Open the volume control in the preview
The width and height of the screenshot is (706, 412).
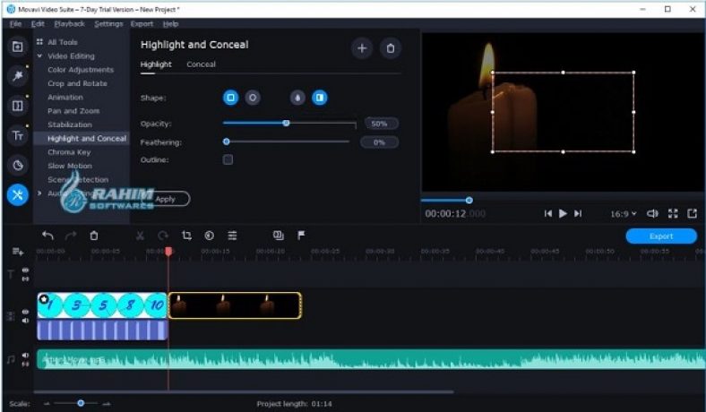click(x=652, y=213)
